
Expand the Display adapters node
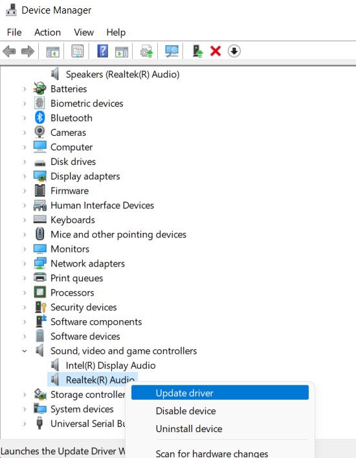[25, 177]
